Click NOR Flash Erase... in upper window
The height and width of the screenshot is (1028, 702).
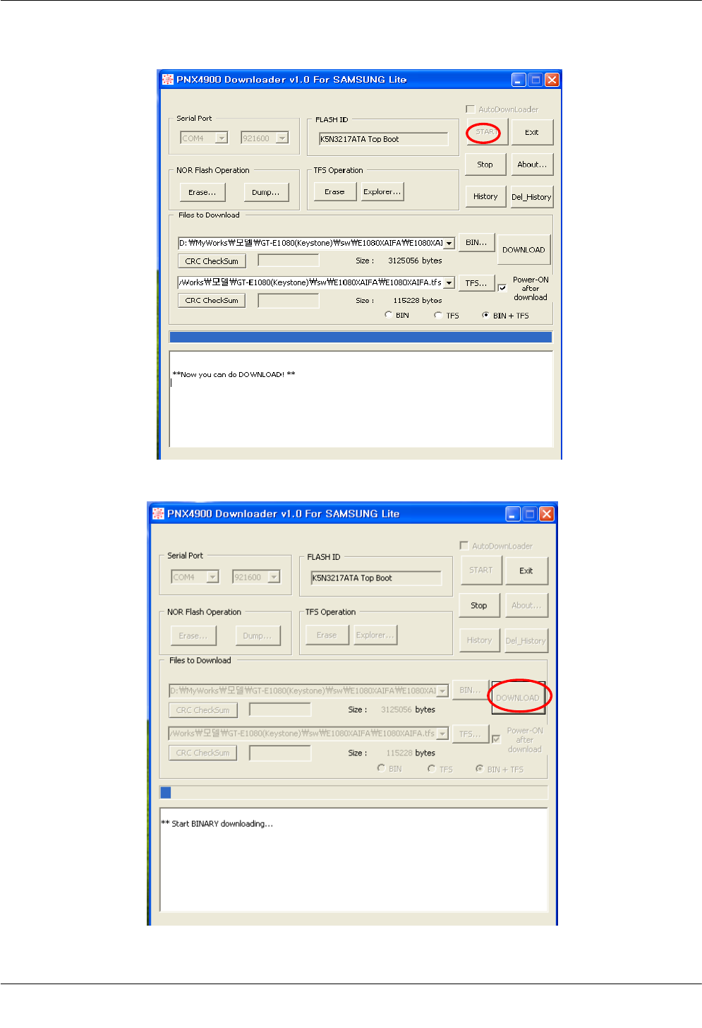[202, 192]
